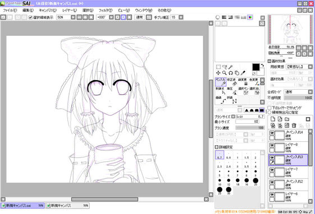Viewport: 315px width, 214px height.
Task: Pick the zoom magnifier tool
Action: pos(225,73)
